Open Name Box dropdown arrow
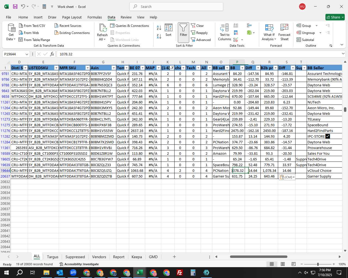Screen dimensions: 348x278 tap(27, 54)
